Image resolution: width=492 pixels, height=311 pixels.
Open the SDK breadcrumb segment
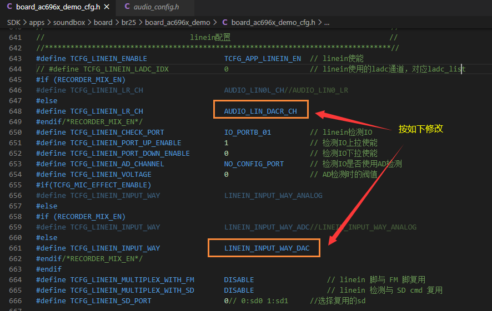(13, 23)
